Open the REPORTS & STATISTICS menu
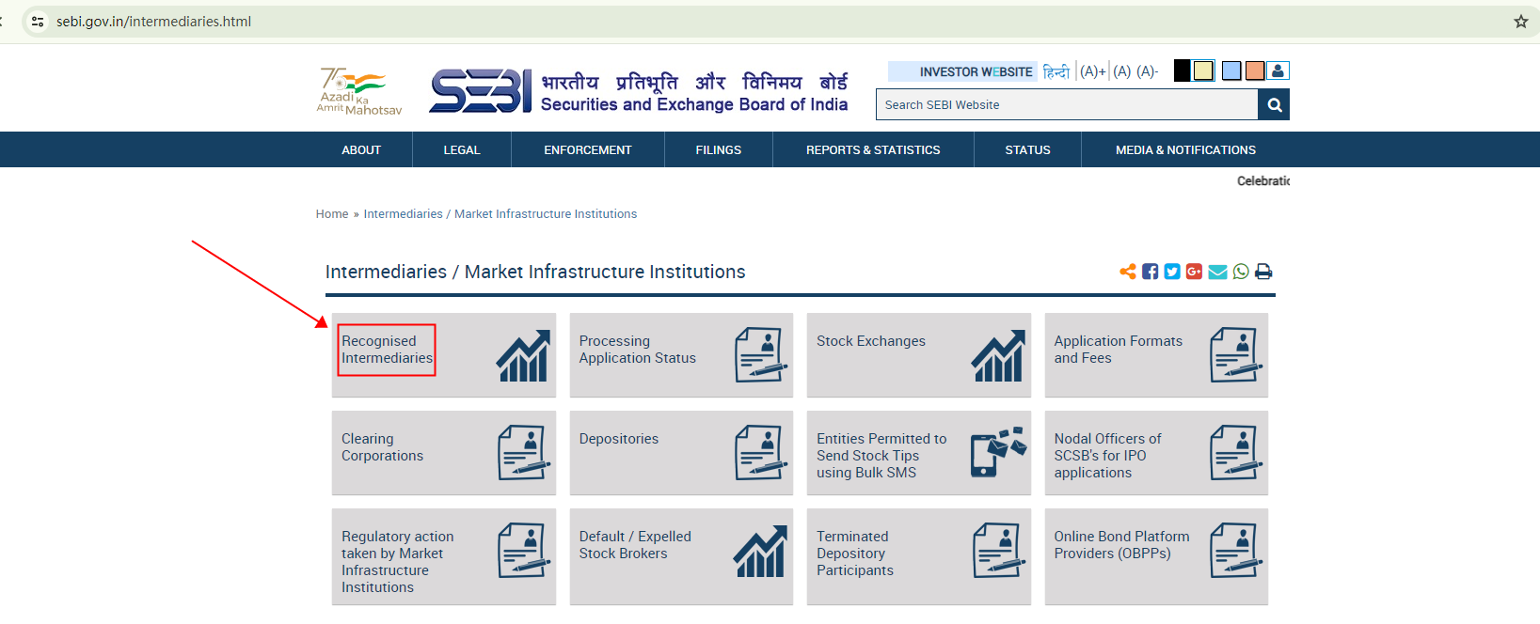This screenshot has height=624, width=1540. click(x=873, y=149)
